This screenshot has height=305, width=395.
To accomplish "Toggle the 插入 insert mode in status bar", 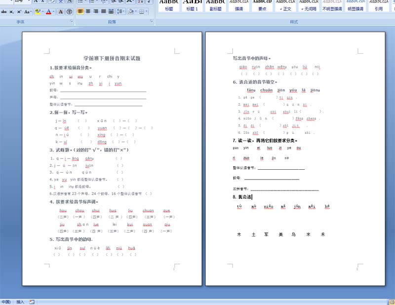I will (20, 302).
